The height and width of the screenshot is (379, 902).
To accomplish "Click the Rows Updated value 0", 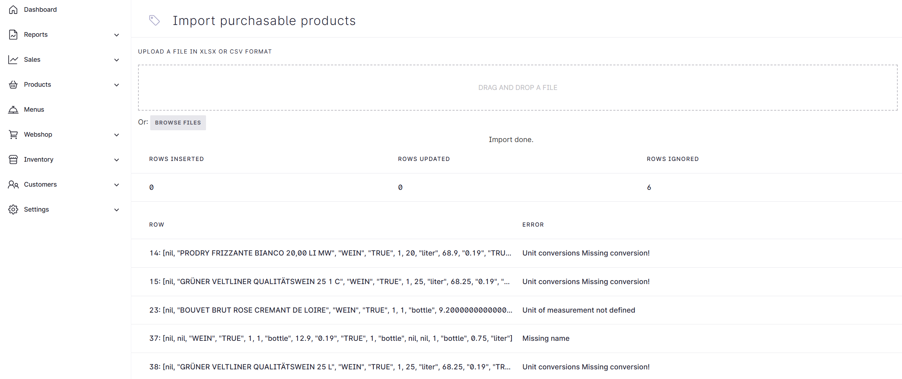I will 400,187.
